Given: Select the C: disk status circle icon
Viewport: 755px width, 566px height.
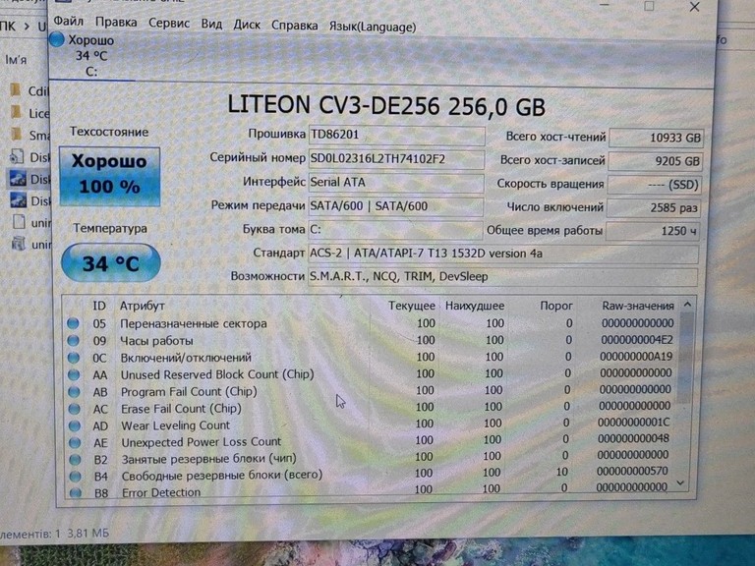Looking at the screenshot, I should point(57,39).
